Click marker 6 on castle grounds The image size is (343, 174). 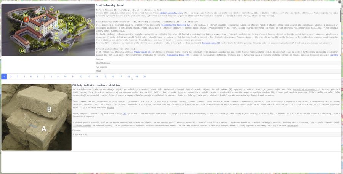click(82, 19)
